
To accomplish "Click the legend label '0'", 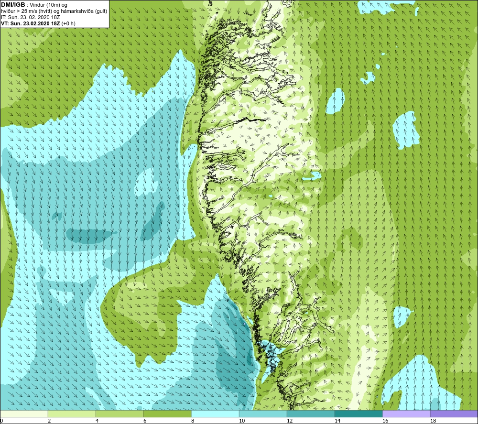I will click(1, 421).
